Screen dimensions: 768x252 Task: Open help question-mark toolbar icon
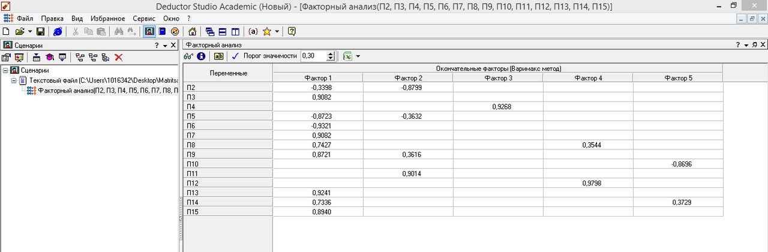point(292,31)
